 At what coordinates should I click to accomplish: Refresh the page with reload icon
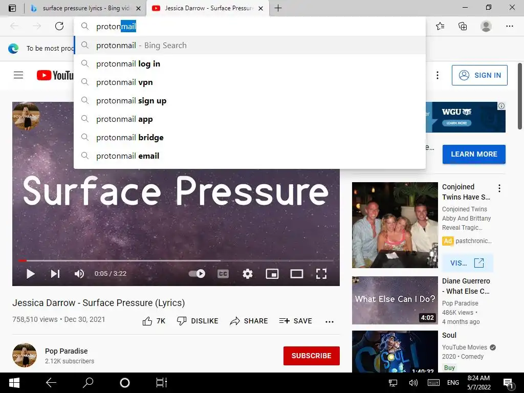tap(59, 26)
